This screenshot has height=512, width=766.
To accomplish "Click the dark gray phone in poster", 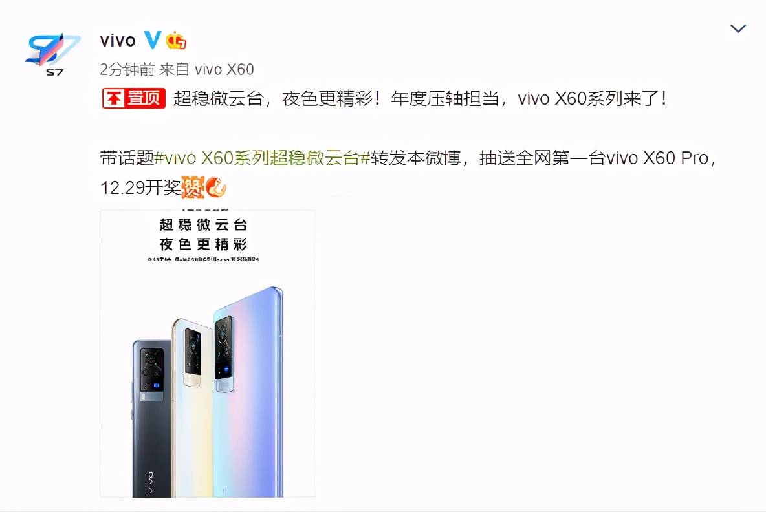I will coord(151,418).
